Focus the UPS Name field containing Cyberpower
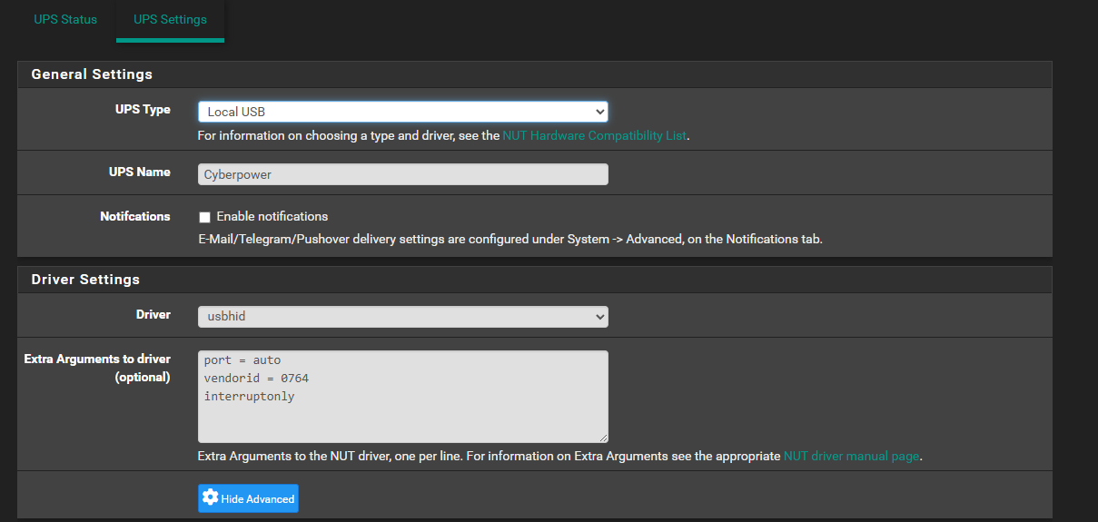 (x=402, y=174)
